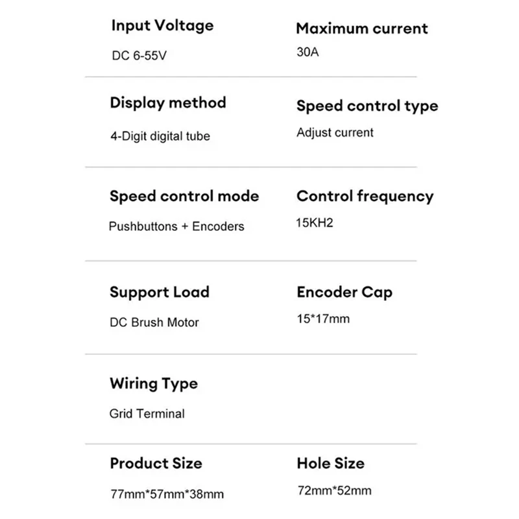Select the 30A current value
Viewport: 519px width, 519px height.
tap(308, 54)
